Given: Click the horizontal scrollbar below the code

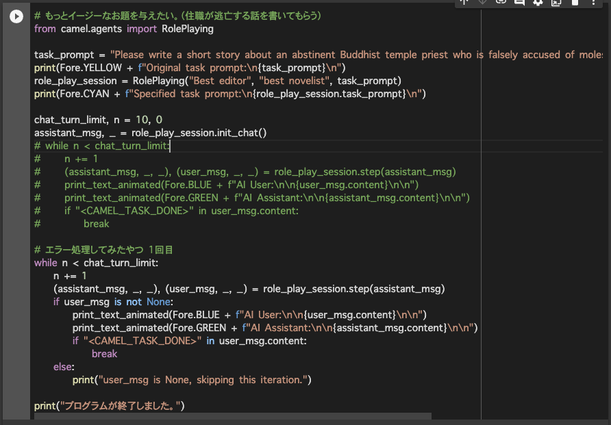Looking at the screenshot, I should coord(233,416).
